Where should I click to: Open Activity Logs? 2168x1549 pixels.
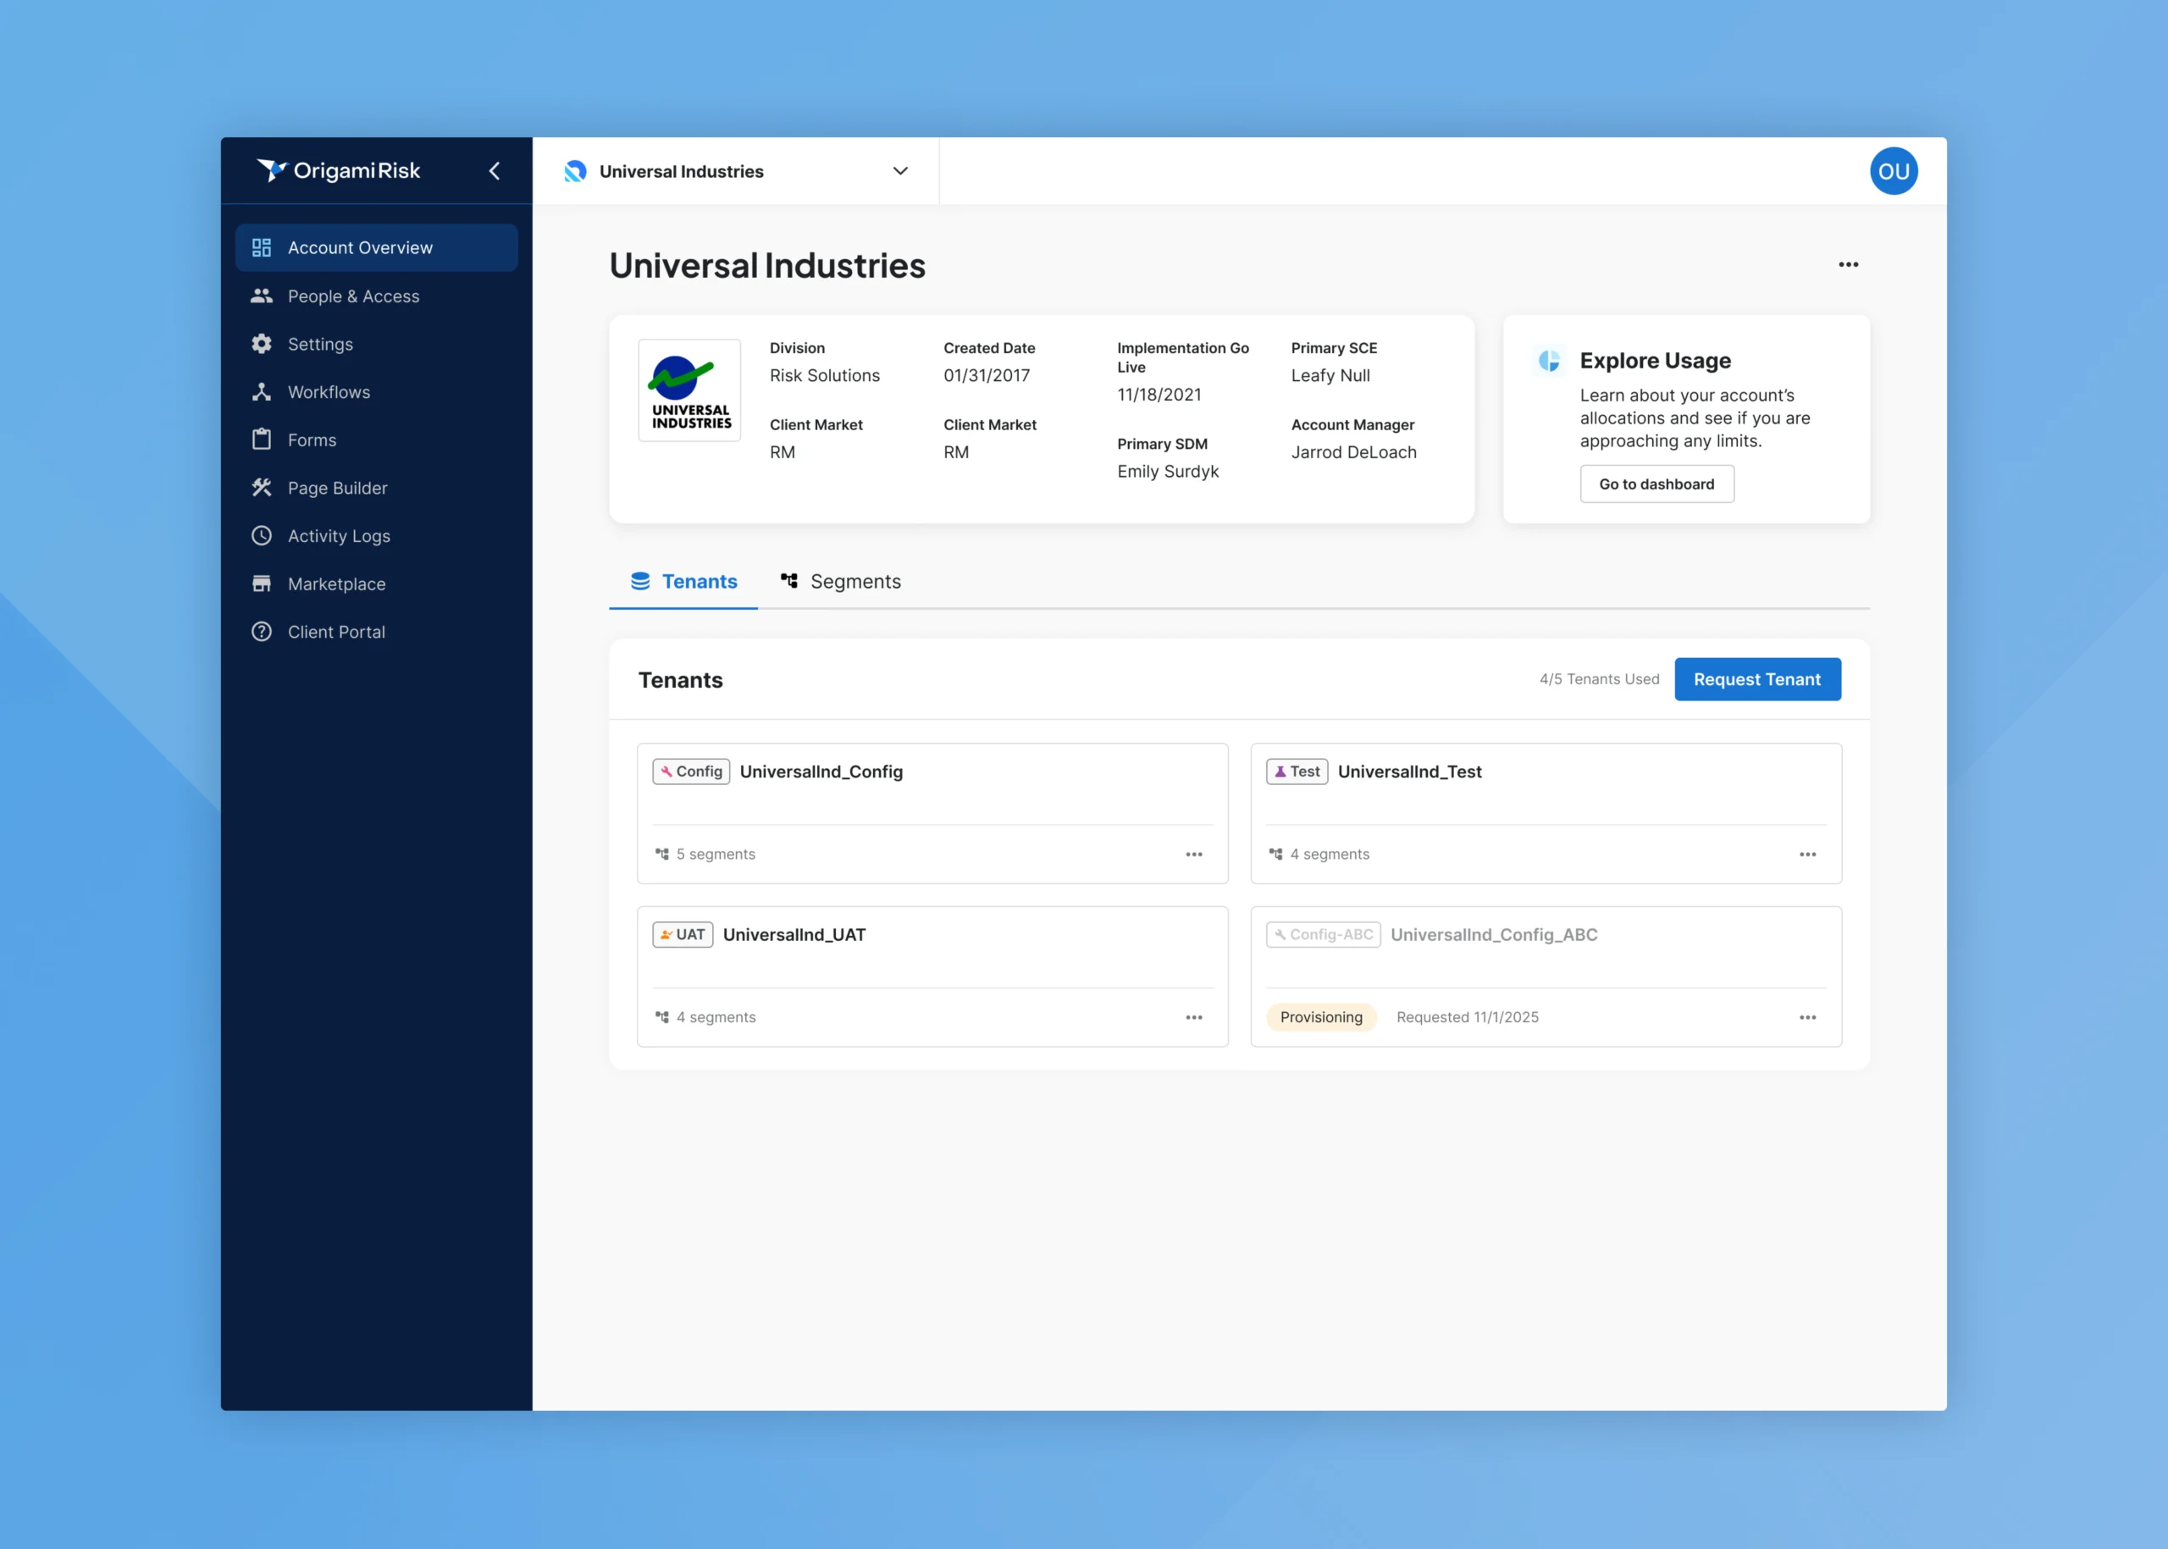(376, 536)
